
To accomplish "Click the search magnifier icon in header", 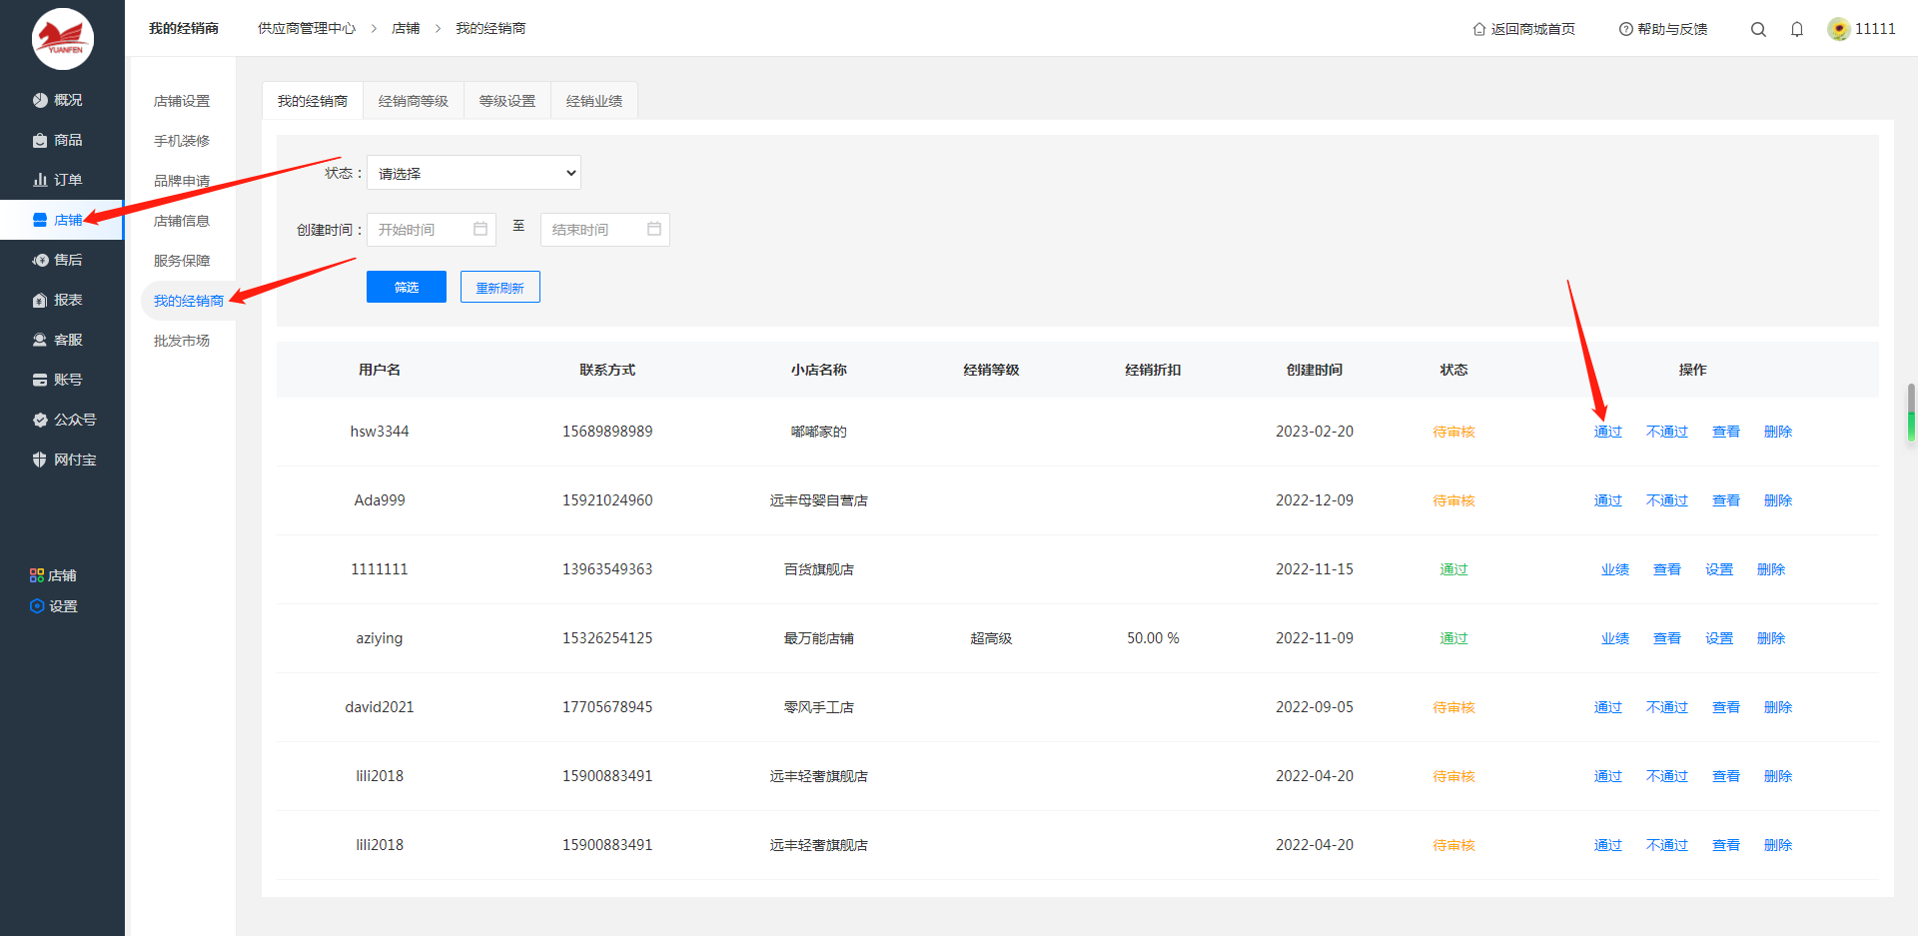I will [x=1758, y=29].
